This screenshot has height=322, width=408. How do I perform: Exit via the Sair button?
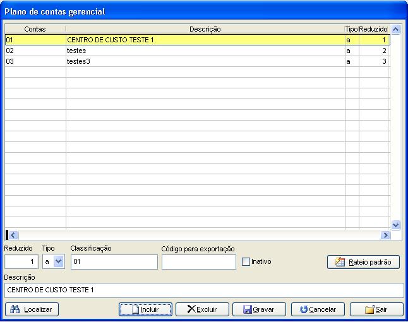pos(376,309)
